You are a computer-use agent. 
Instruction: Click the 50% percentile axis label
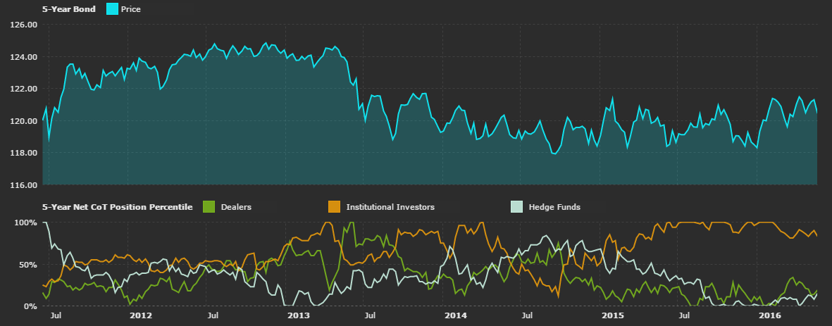(28, 265)
